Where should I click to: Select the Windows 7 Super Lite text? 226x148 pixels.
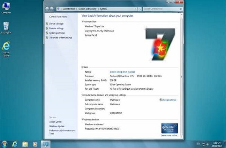click(x=94, y=27)
